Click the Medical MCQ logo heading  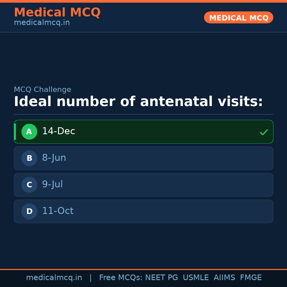(x=57, y=12)
